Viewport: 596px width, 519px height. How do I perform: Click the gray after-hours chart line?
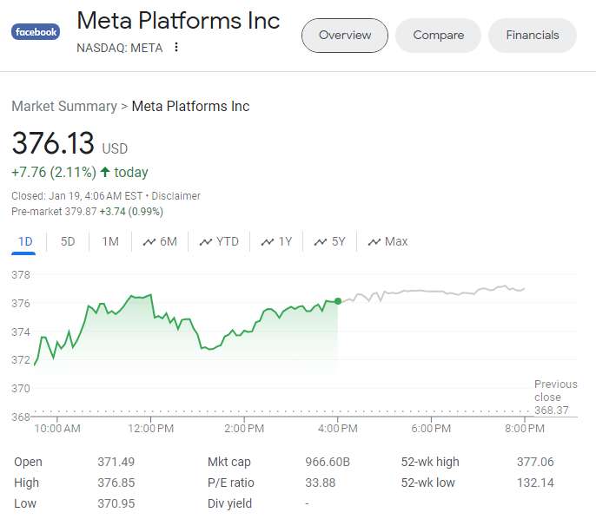[434, 292]
